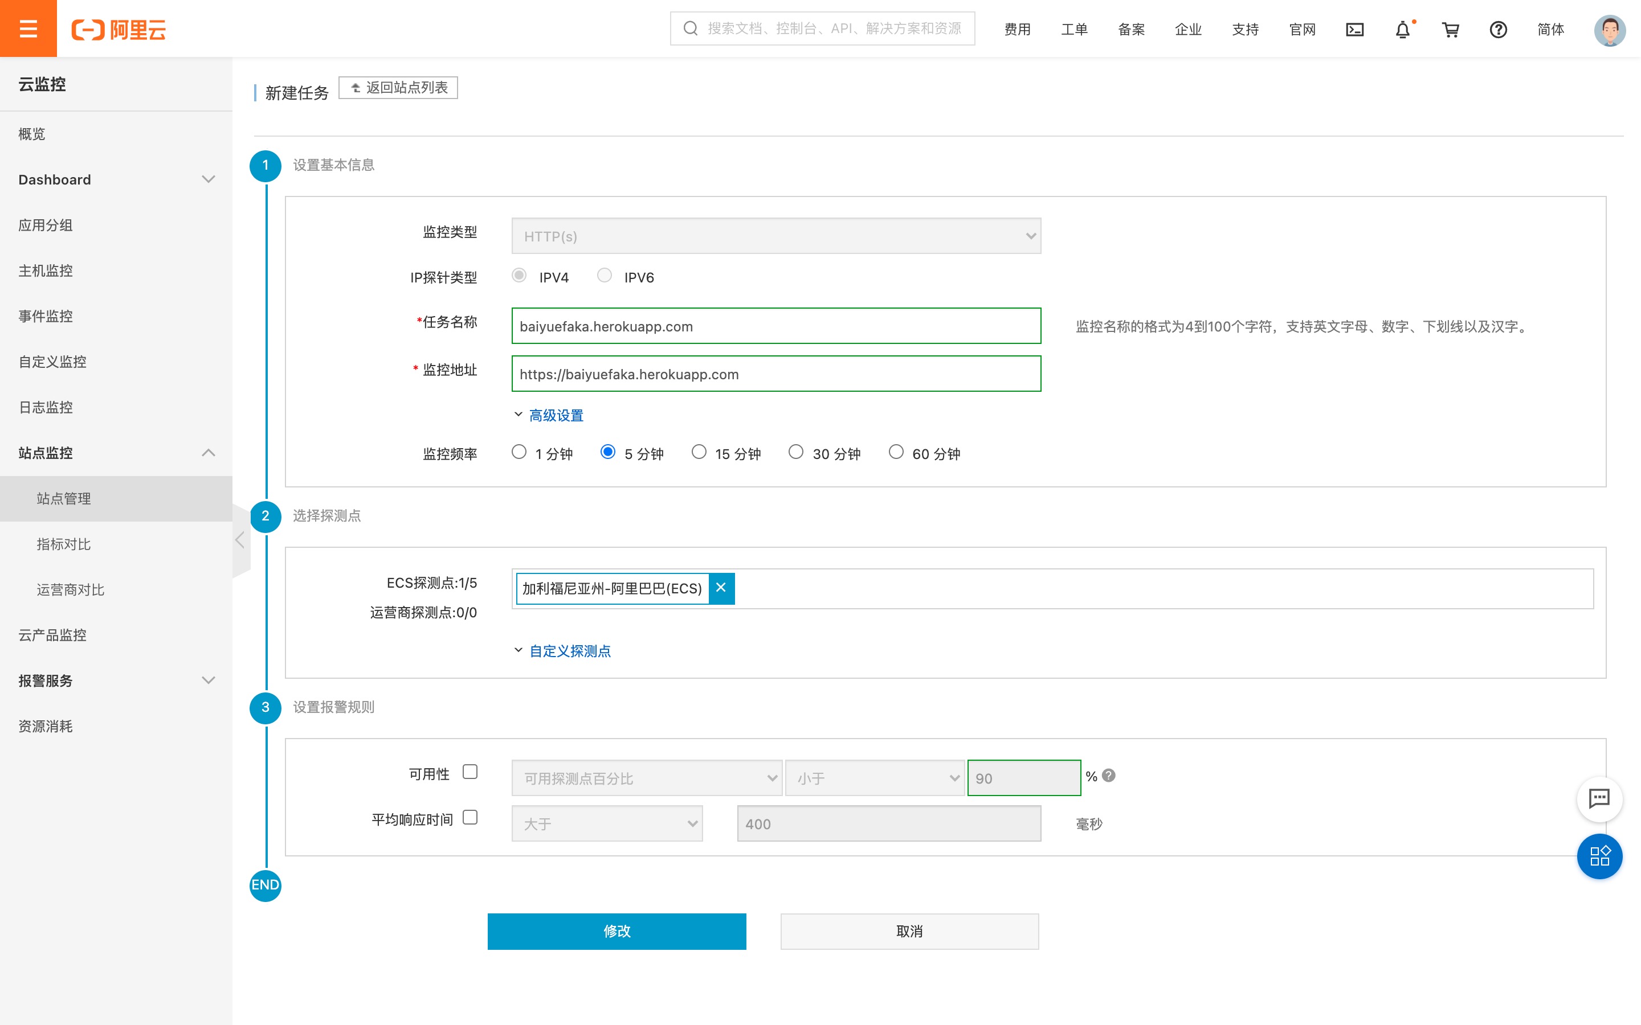Image resolution: width=1641 pixels, height=1025 pixels.
Task: Enable the 平均响应时间 checkbox
Action: (x=470, y=818)
